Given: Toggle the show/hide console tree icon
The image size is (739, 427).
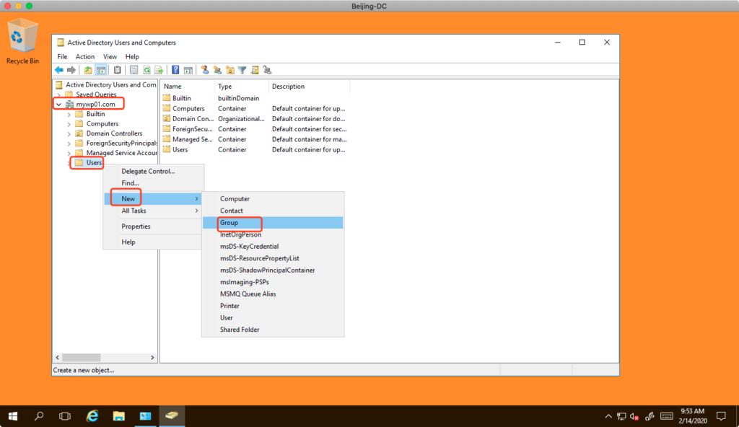Looking at the screenshot, I should click(x=102, y=70).
